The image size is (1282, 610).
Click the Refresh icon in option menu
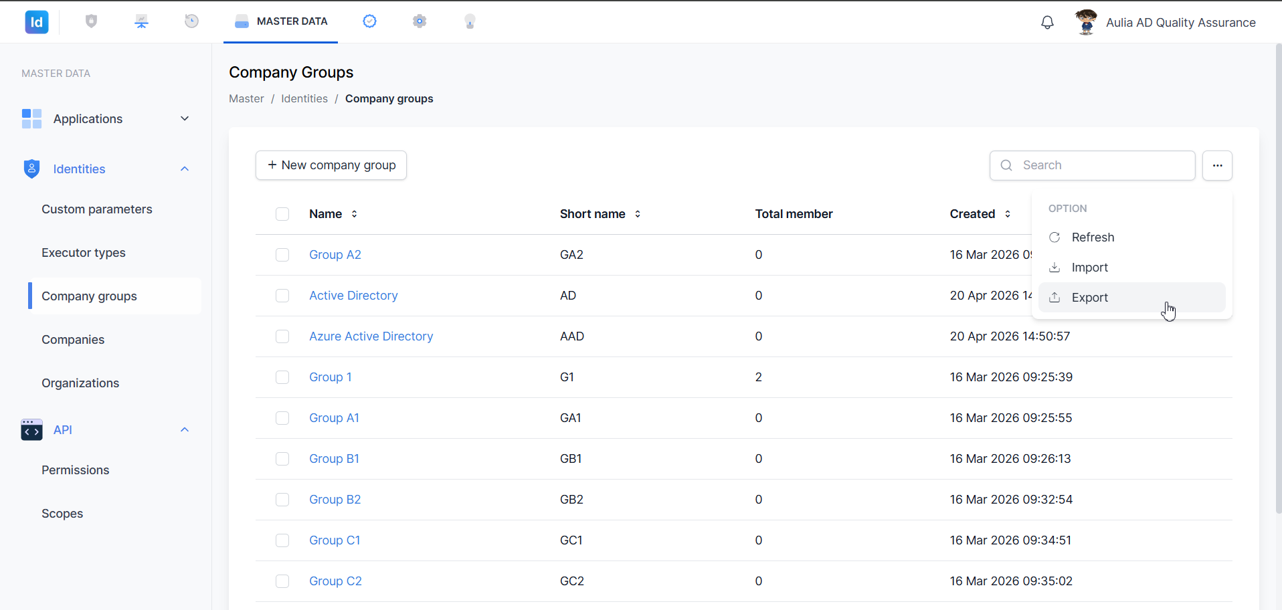pos(1055,237)
